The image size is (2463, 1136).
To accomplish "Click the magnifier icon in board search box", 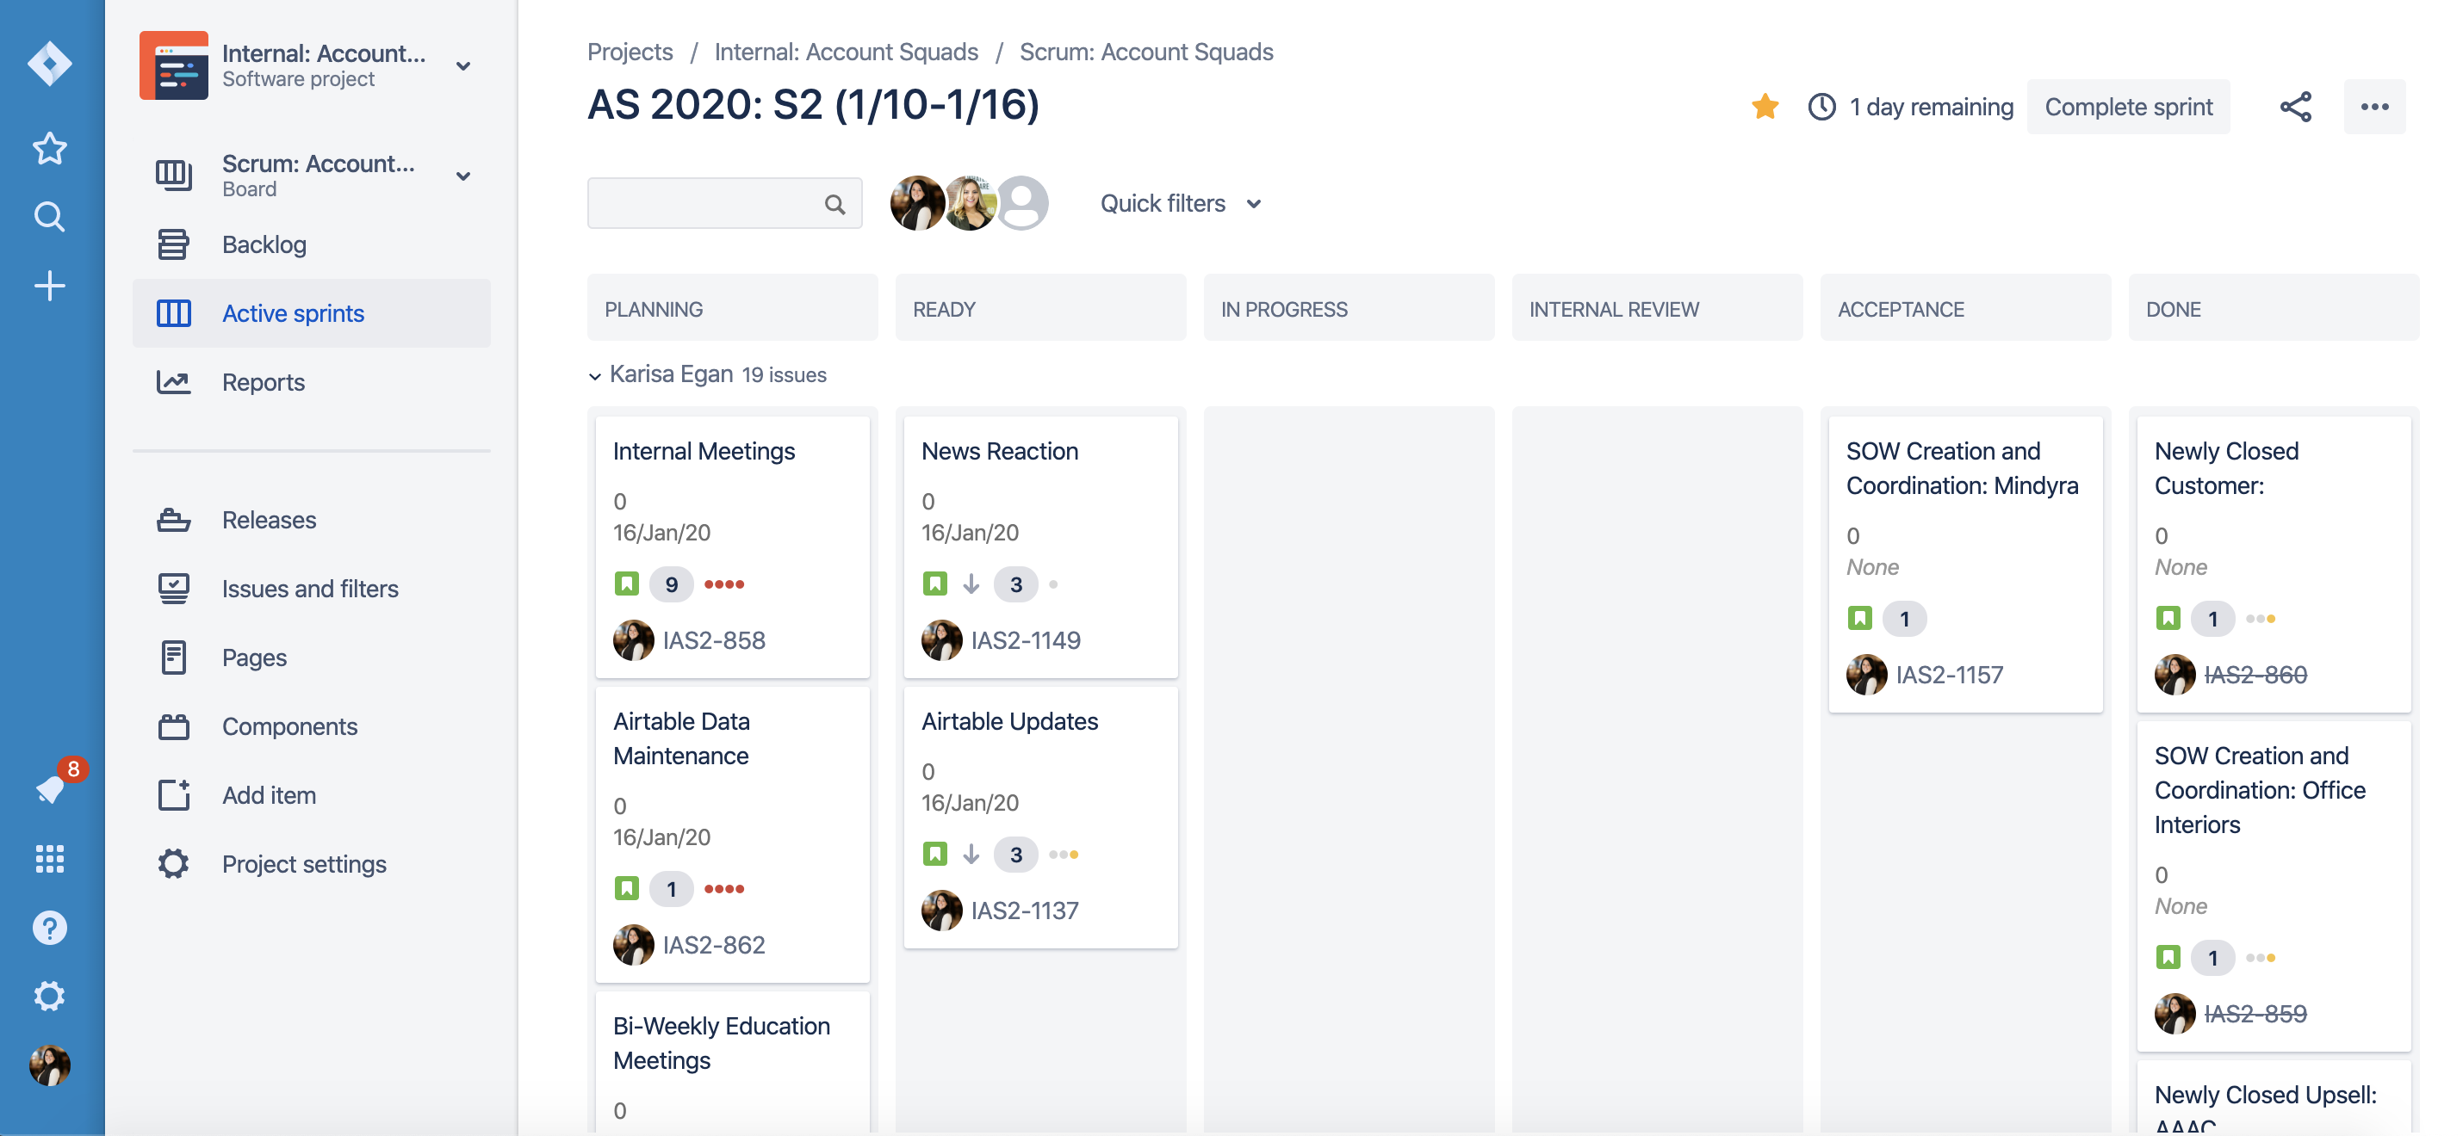I will [834, 203].
